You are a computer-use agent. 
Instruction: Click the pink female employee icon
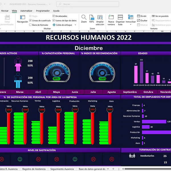[18, 64]
